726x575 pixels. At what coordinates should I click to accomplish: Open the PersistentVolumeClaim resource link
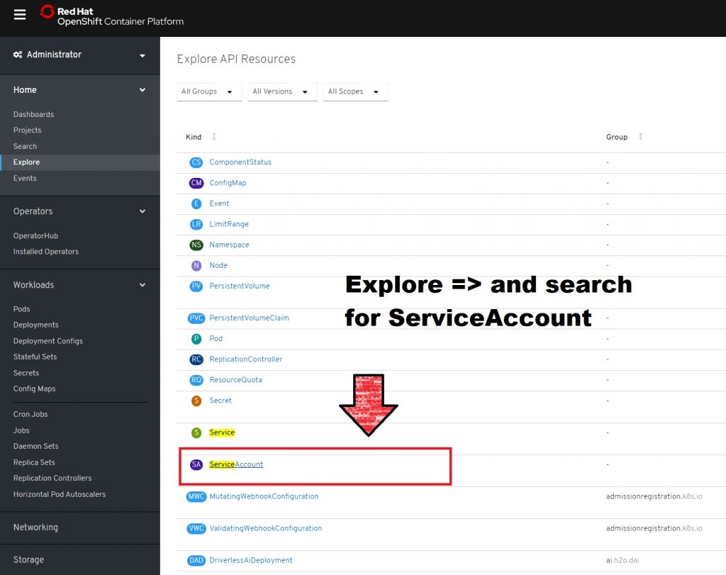click(249, 318)
